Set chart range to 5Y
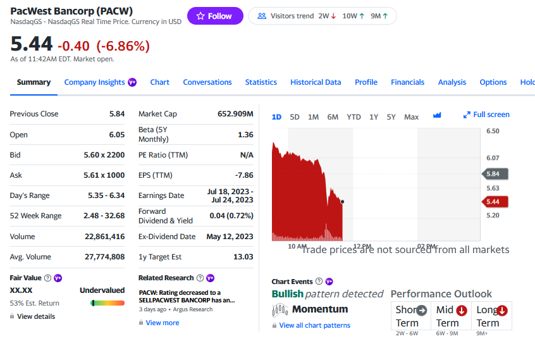The width and height of the screenshot is (535, 341). tap(391, 117)
